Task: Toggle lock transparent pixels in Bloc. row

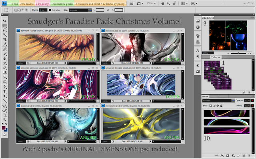Action: click(210, 106)
